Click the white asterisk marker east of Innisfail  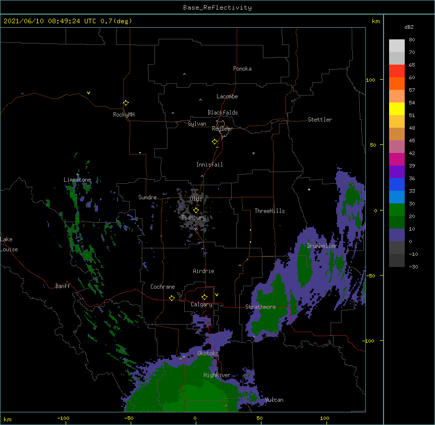pos(253,153)
